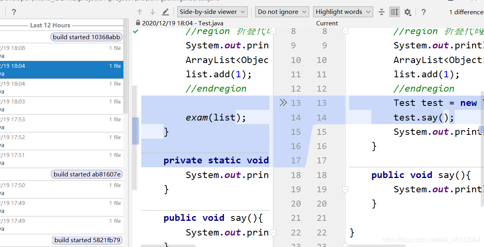
Task: Click 1 file count on the 18:08 row
Action: tap(115, 48)
